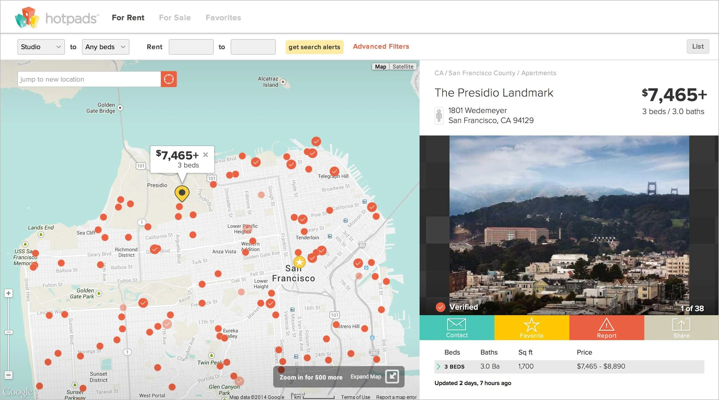Share the listing via the share icon
The height and width of the screenshot is (400, 719).
(681, 326)
